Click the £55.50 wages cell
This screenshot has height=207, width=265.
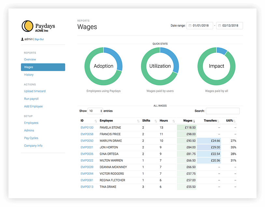pos(187,187)
